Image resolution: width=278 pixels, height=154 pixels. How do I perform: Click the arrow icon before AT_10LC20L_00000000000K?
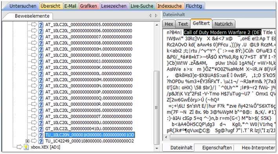click(x=34, y=67)
